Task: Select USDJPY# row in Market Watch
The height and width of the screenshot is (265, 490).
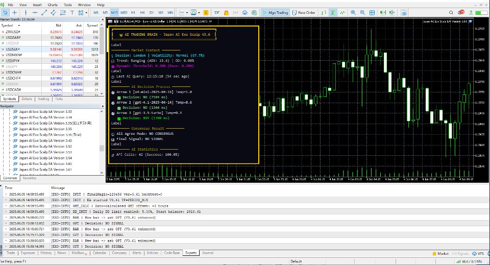Action: point(50,61)
